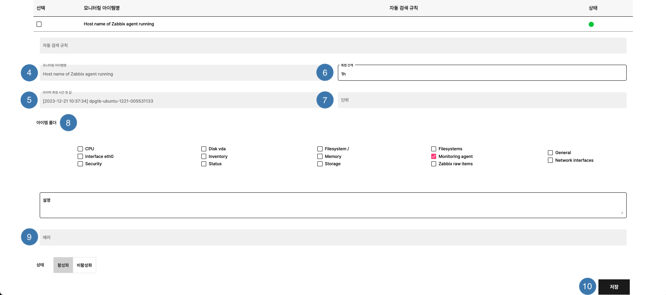
Task: Check the Filesystem / checkbox
Action: coord(320,149)
